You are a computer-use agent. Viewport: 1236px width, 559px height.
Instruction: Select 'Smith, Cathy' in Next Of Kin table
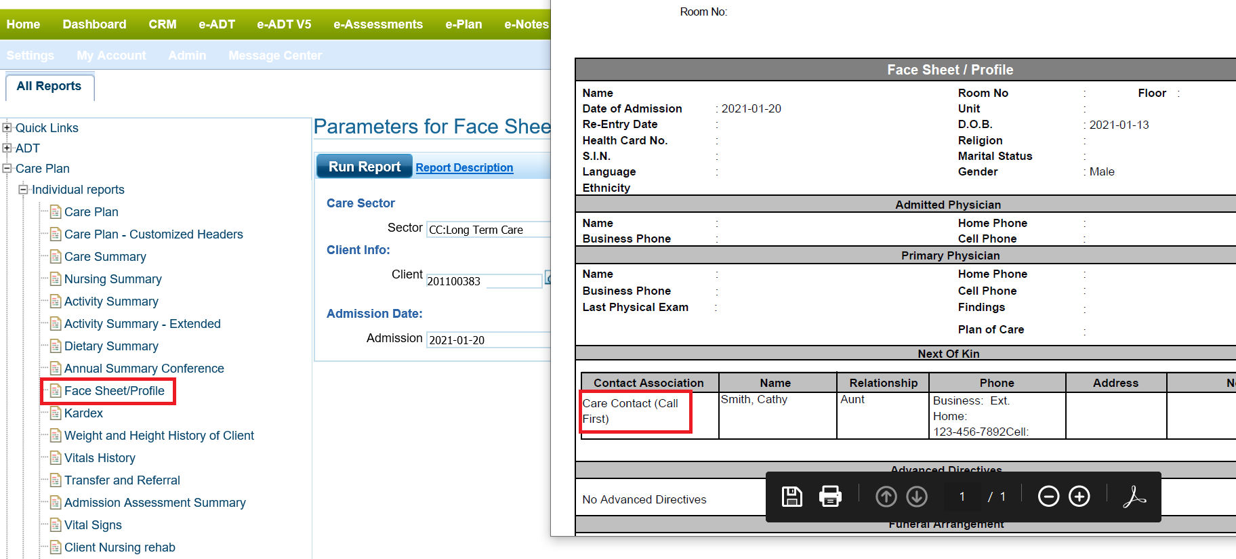pos(754,400)
